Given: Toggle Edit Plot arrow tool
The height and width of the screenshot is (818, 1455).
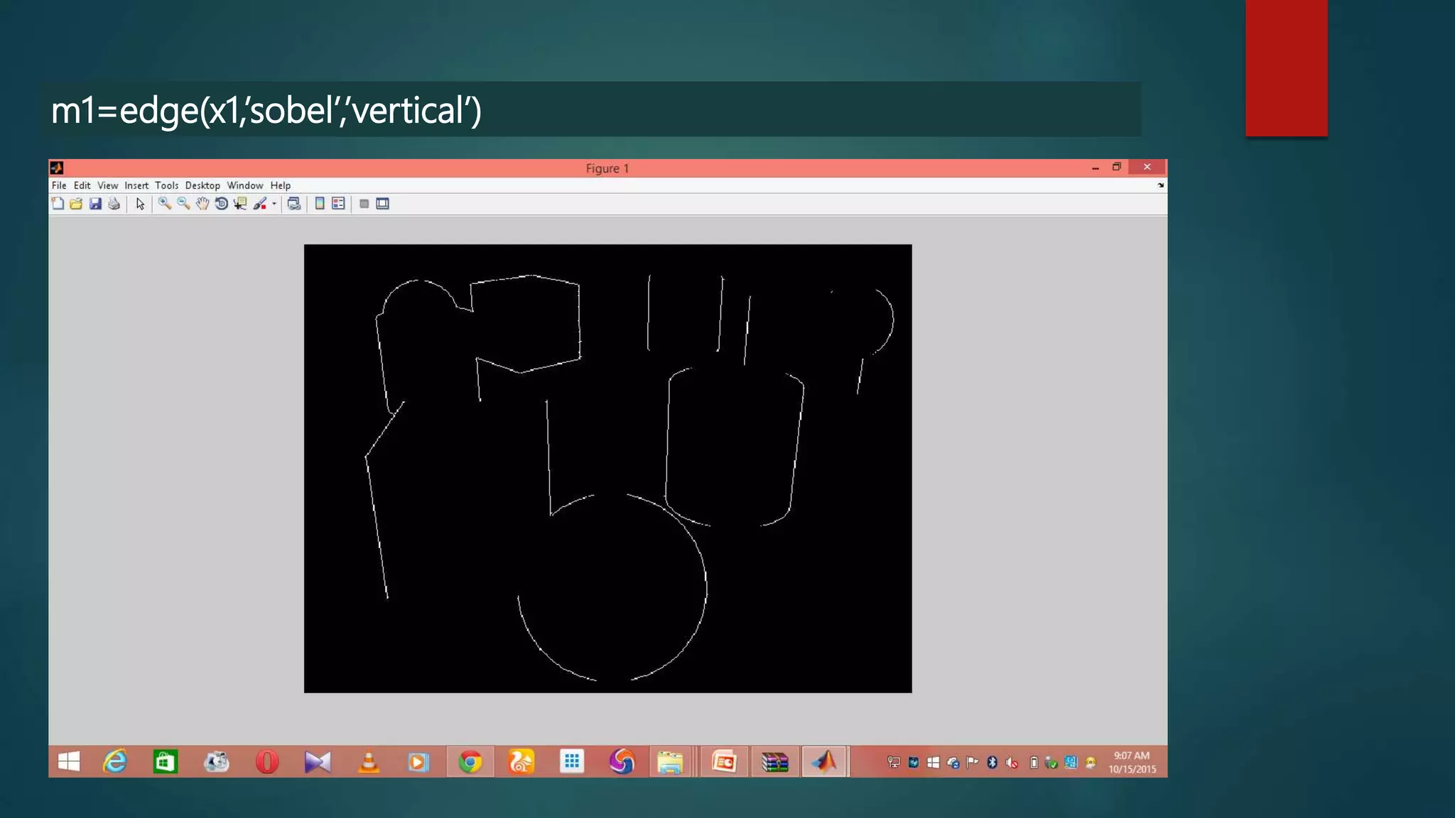Looking at the screenshot, I should click(140, 204).
